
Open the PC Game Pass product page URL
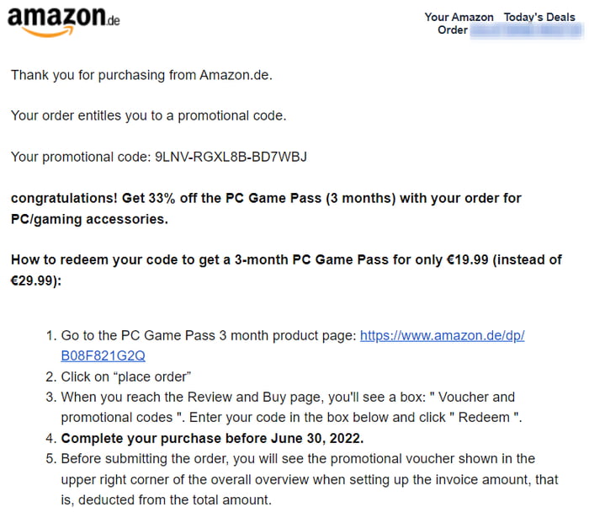(x=442, y=335)
